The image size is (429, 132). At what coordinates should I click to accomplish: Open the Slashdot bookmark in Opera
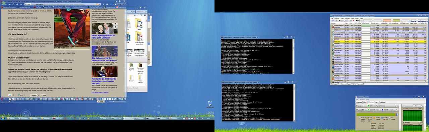click(67, 7)
